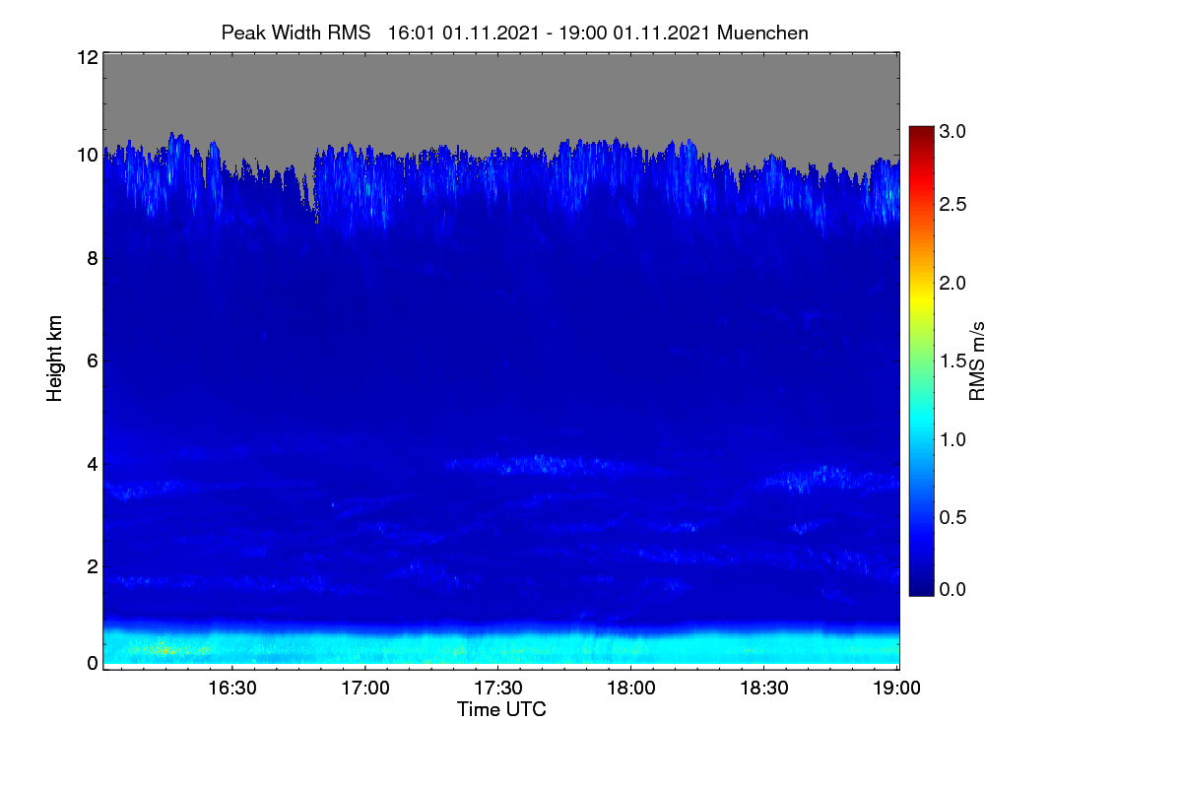Click the 16:30 time tick label

click(x=232, y=687)
